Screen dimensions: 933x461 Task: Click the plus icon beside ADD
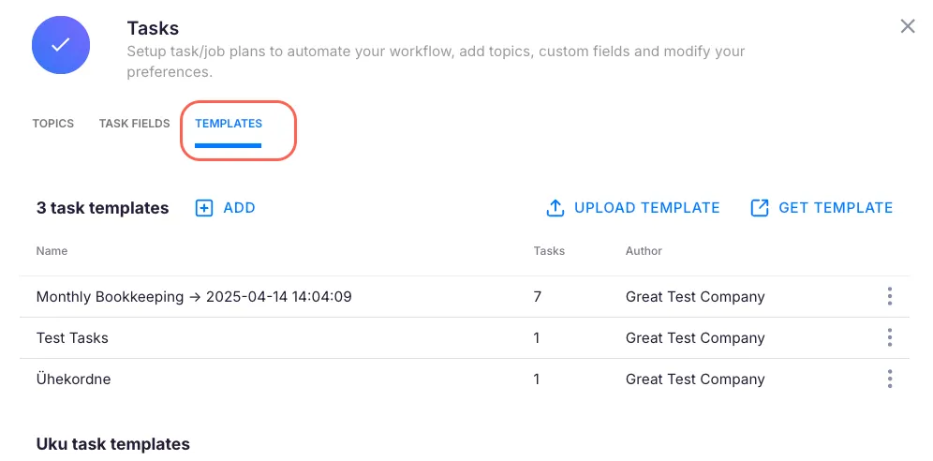coord(204,208)
